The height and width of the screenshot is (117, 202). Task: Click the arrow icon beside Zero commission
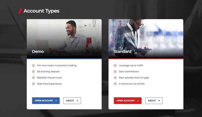[115, 72]
